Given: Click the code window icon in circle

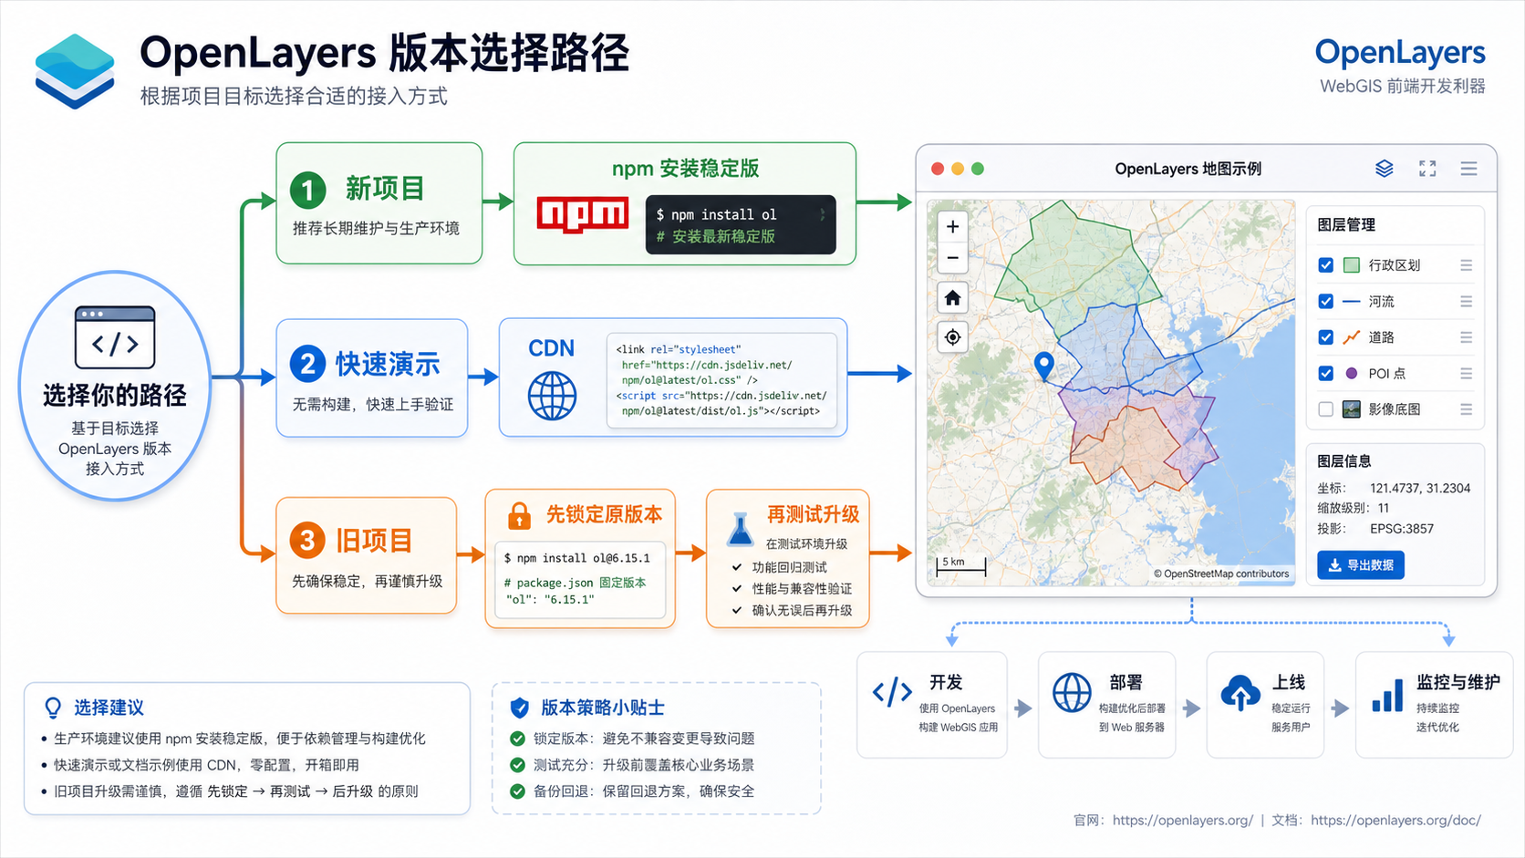Looking at the screenshot, I should point(115,337).
